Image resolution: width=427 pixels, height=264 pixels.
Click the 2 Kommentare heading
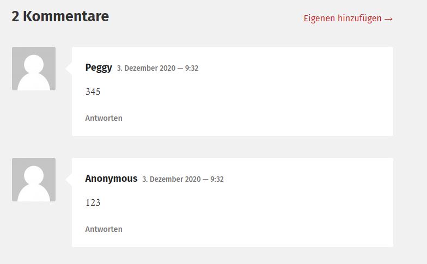point(60,17)
